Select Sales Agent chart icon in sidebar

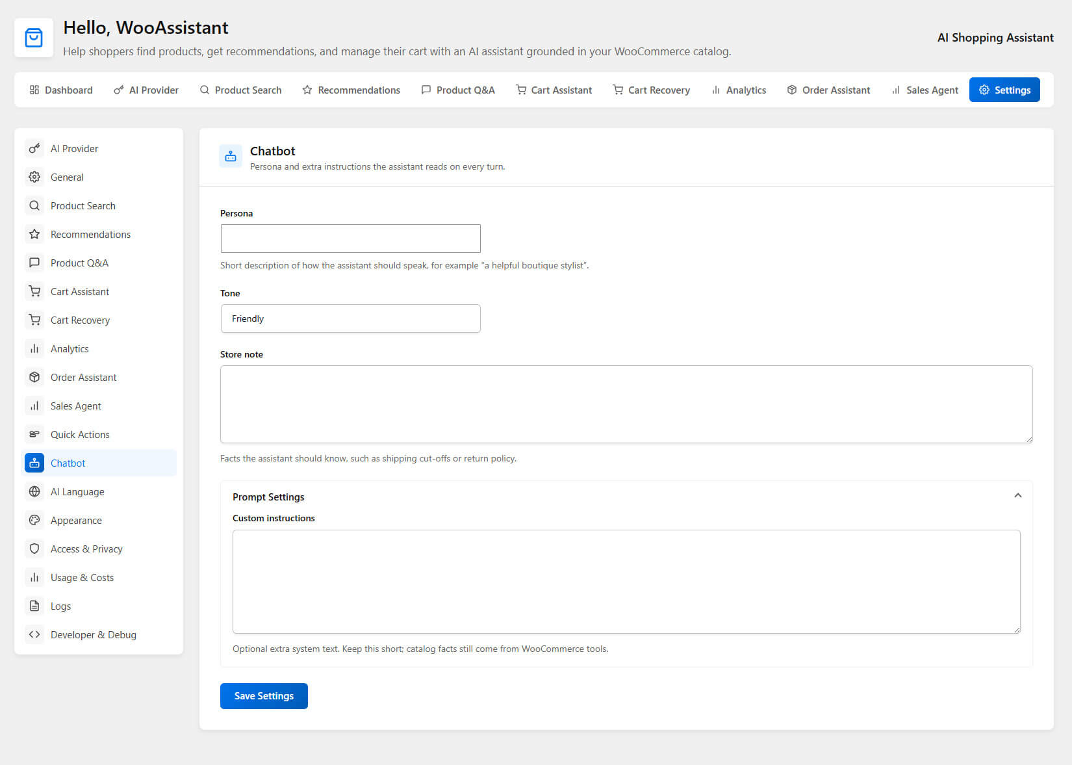34,406
